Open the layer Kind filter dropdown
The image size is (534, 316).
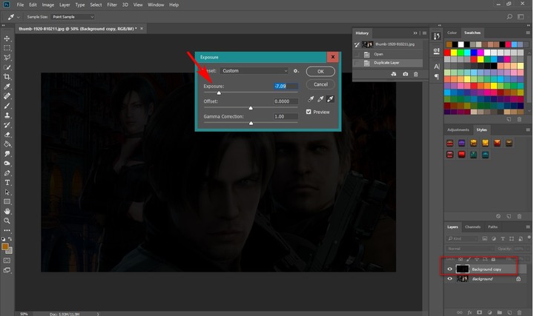coord(463,239)
